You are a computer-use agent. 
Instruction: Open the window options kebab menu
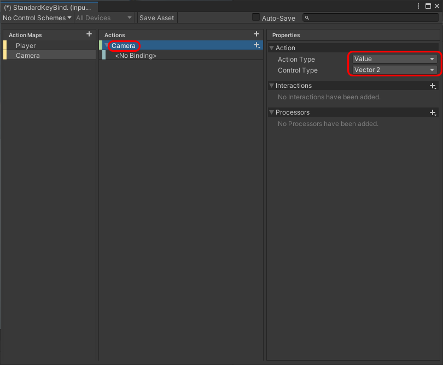pyautogui.click(x=418, y=6)
